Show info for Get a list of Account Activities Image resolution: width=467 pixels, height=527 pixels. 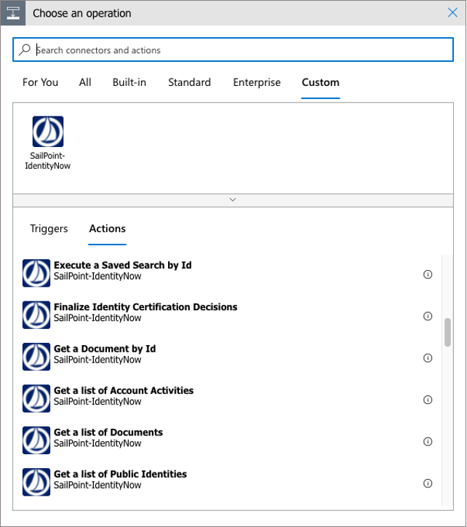coord(427,400)
